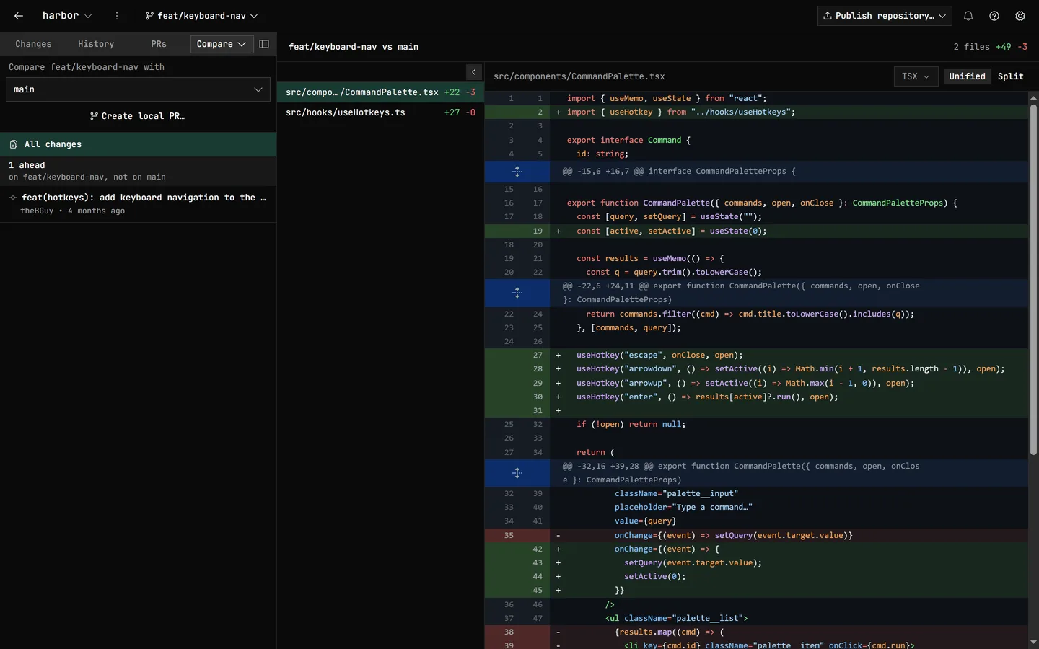Screen dimensions: 1039x649
Task: Open the harbor repository dropdown
Action: coord(67,16)
